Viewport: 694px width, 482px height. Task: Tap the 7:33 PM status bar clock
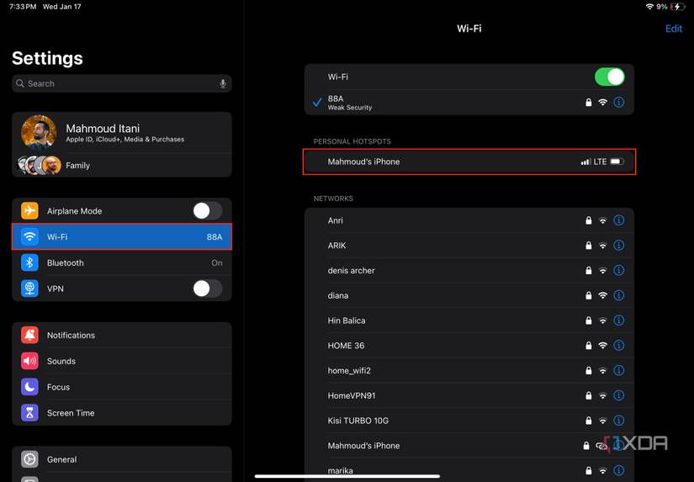coord(23,7)
